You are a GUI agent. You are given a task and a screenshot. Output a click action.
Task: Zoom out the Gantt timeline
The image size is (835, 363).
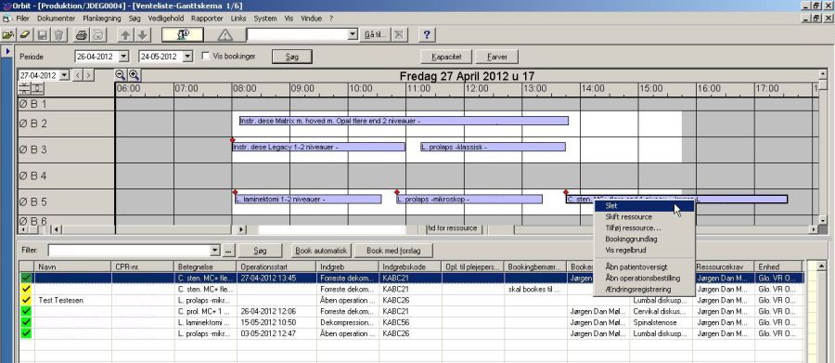coord(121,75)
